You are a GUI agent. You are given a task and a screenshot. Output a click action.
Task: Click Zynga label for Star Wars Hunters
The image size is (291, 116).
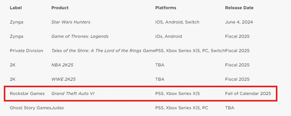(16, 22)
